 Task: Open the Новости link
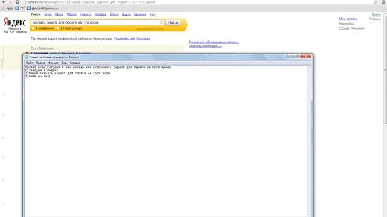(86, 14)
